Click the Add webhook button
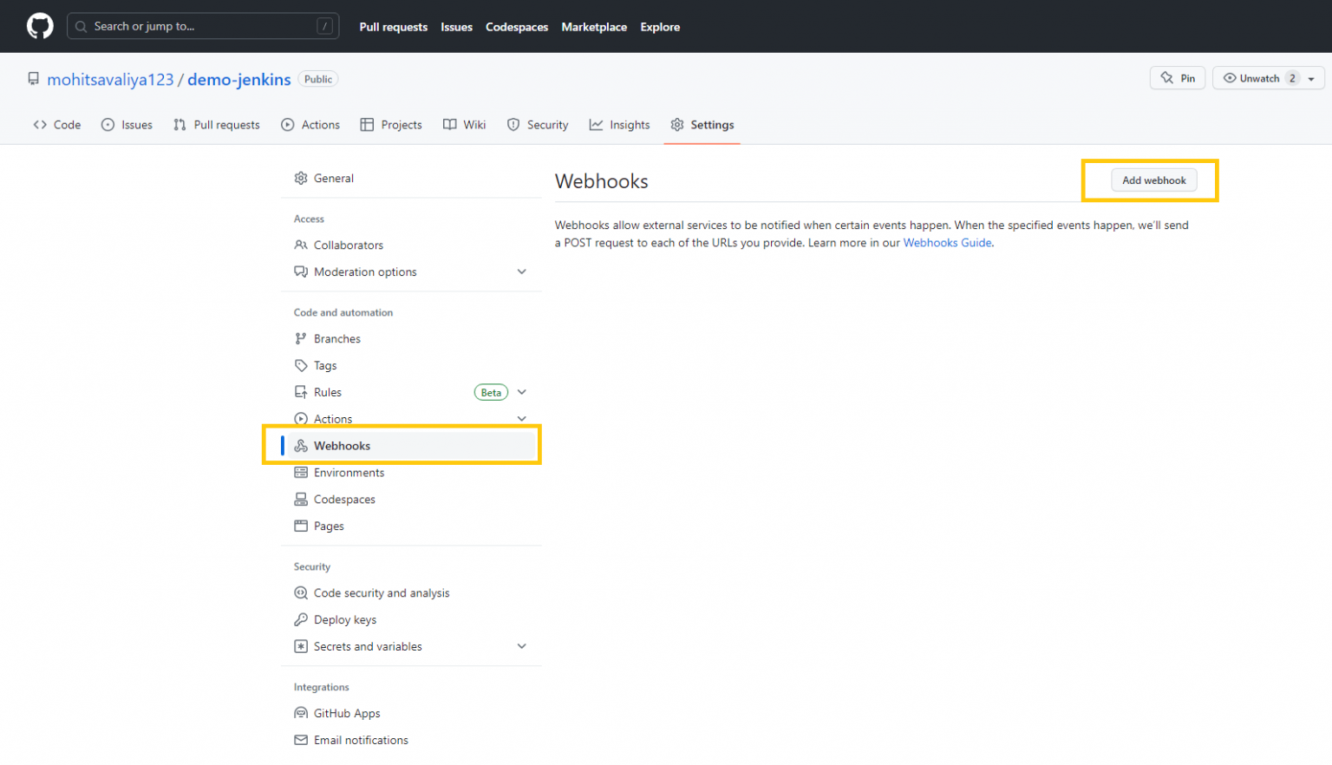This screenshot has height=765, width=1332. (1153, 180)
